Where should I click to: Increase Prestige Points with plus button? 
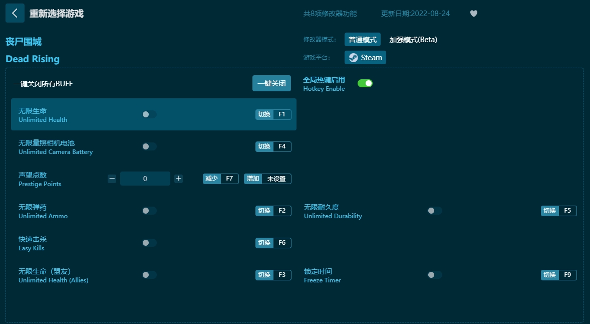179,179
